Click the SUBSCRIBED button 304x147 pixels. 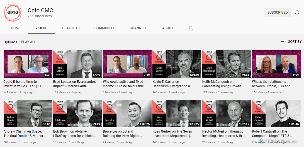click(278, 13)
